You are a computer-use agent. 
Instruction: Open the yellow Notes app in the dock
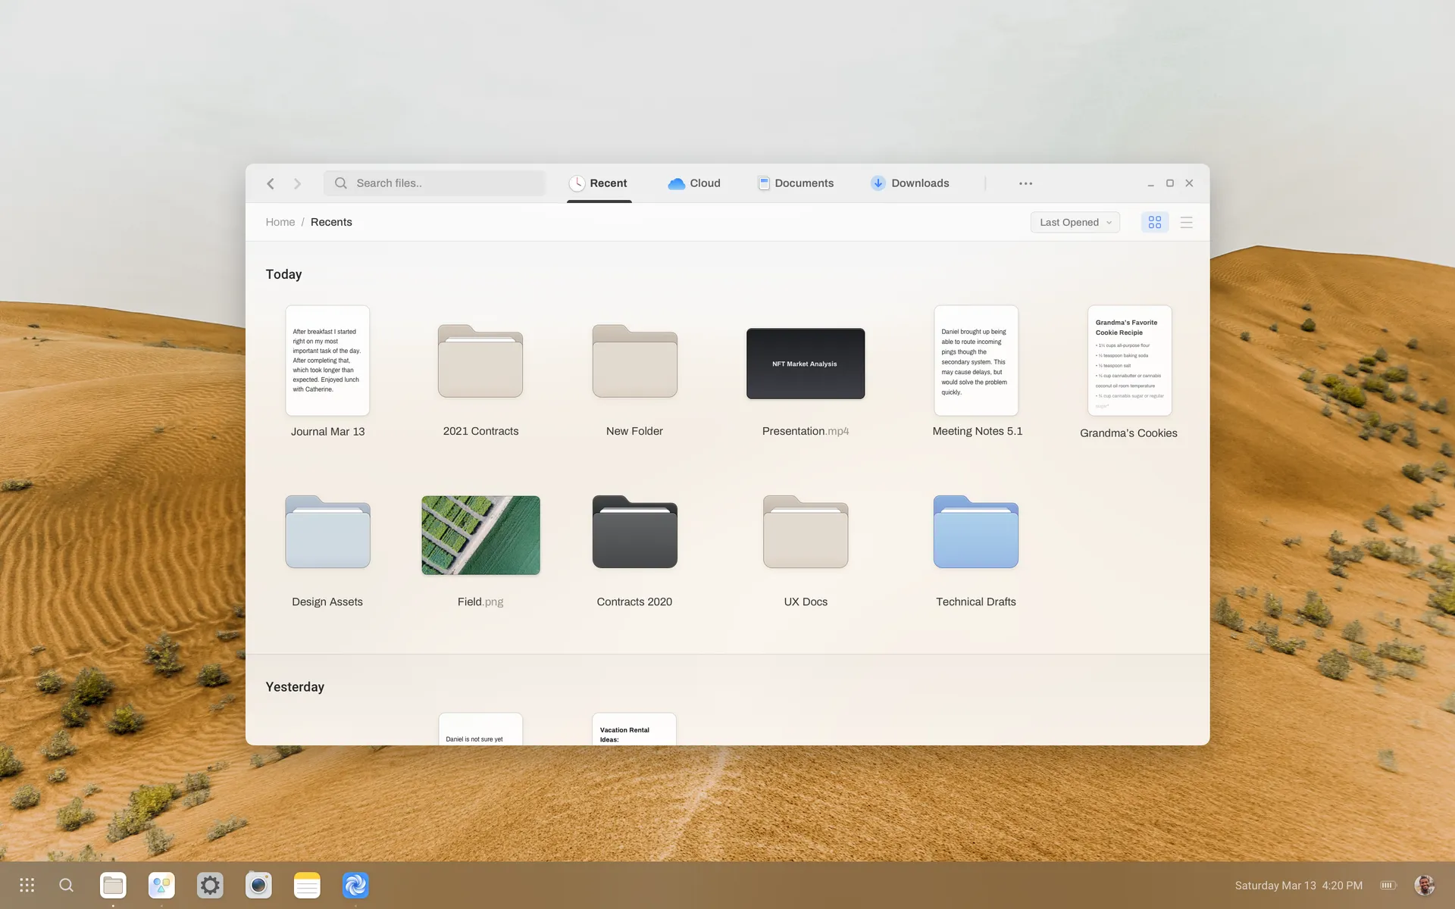click(307, 885)
